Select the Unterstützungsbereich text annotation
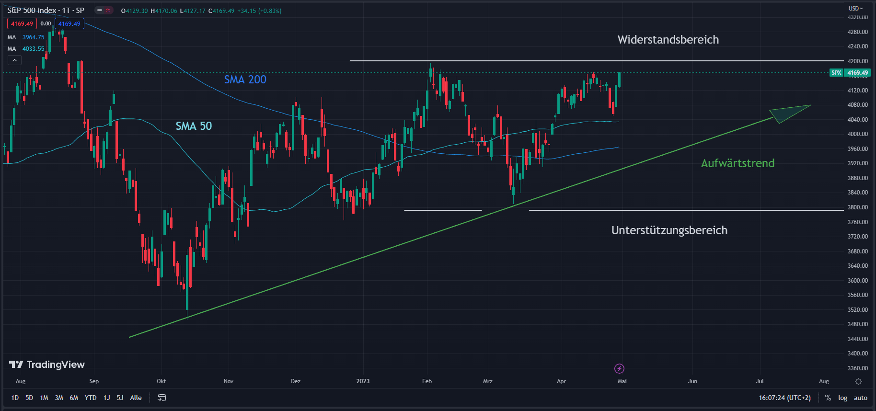The width and height of the screenshot is (876, 411). tap(669, 230)
